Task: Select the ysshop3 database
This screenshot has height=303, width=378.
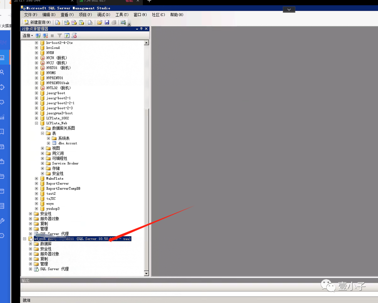Action: pyautogui.click(x=53, y=209)
